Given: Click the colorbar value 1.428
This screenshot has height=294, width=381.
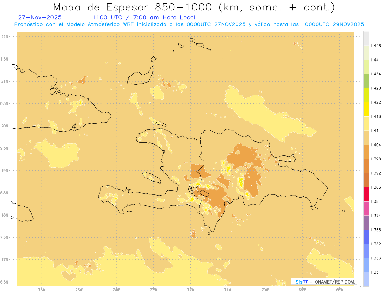Looking at the screenshot, I should click(x=376, y=88).
